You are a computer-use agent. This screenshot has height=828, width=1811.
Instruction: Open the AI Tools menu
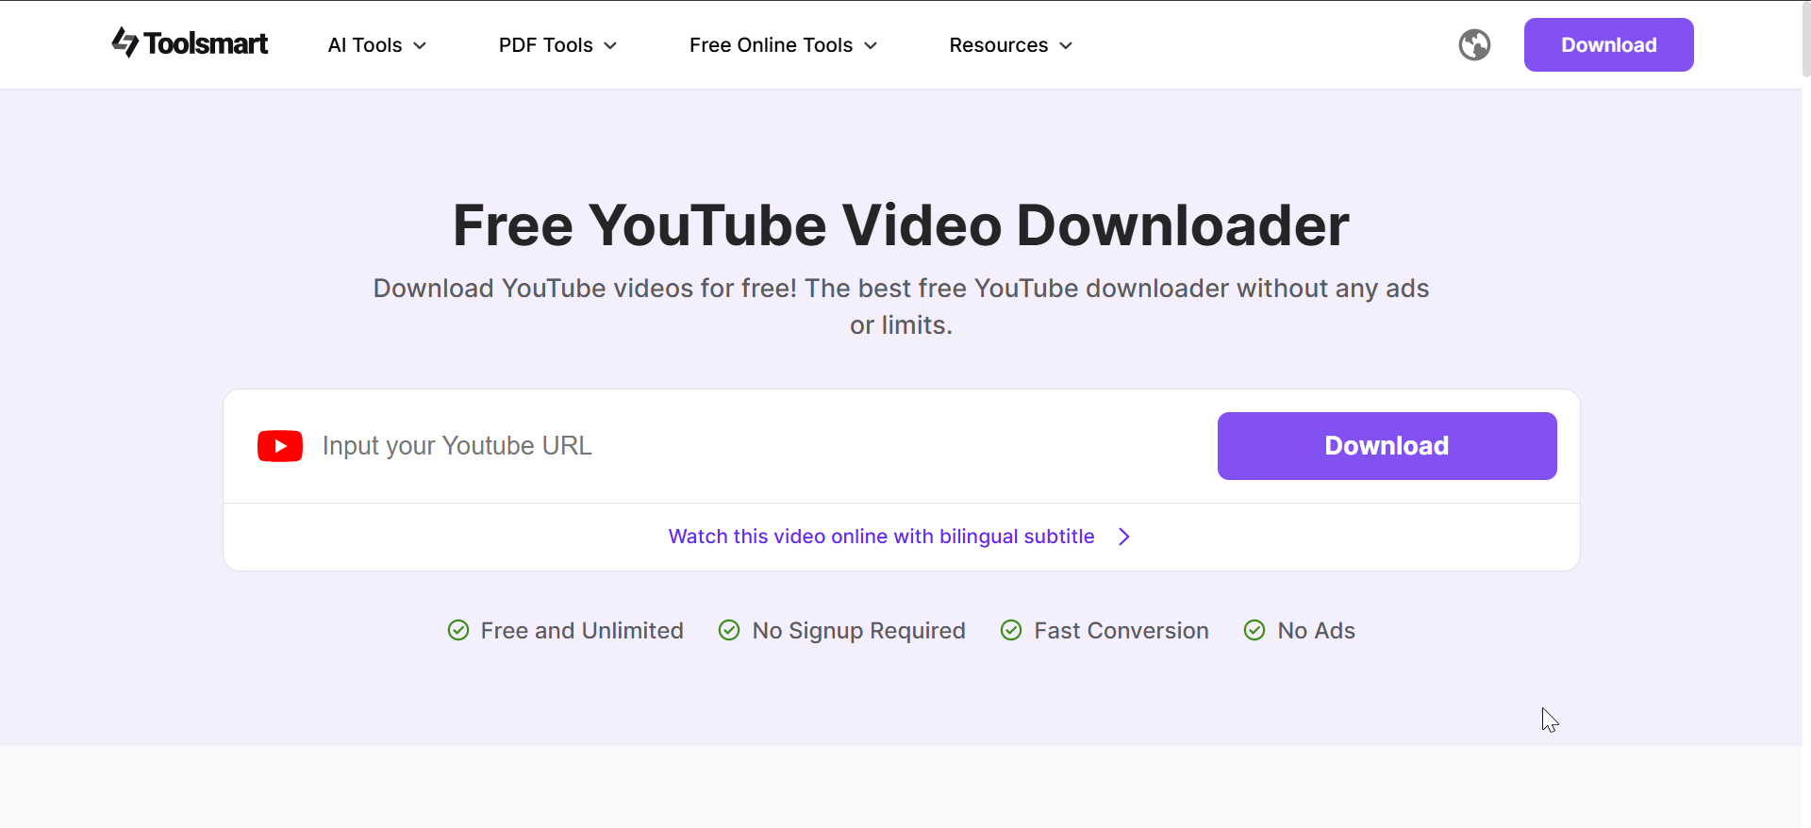pos(377,45)
